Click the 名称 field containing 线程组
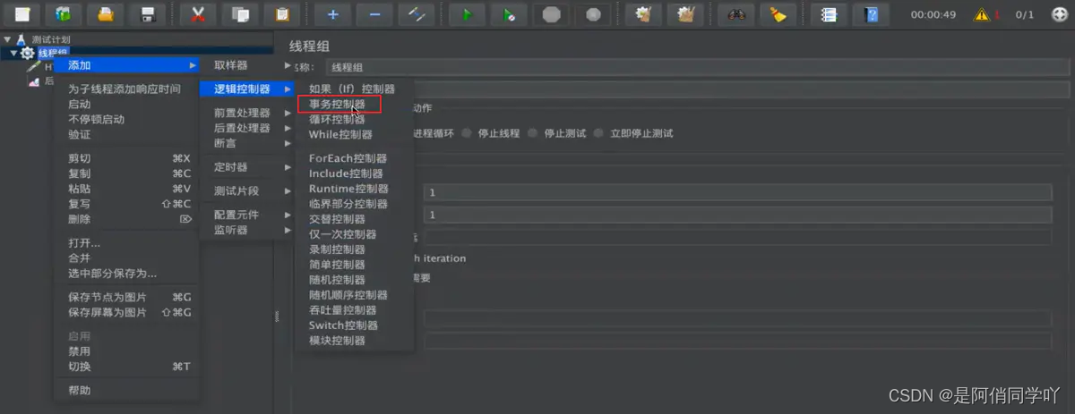1075x414 pixels. 698,67
